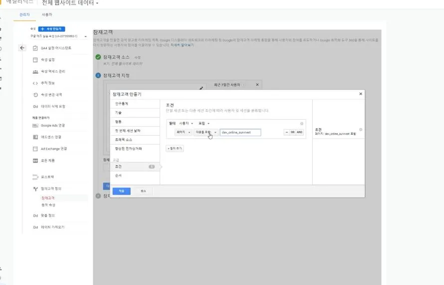The width and height of the screenshot is (444, 285).
Task: Open 속성 변경 내역 history icon
Action: tap(35, 95)
